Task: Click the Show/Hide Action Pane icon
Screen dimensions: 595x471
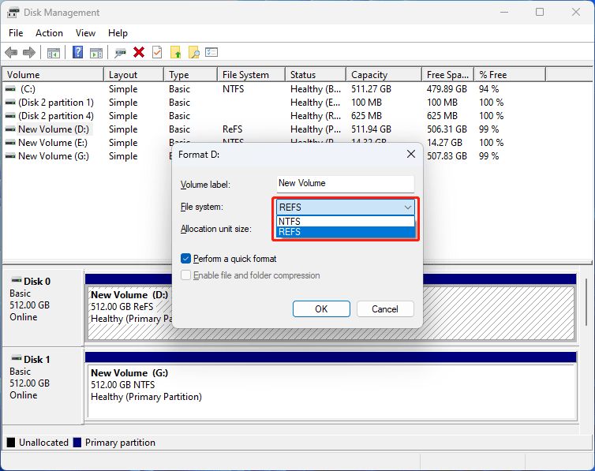Action: [x=96, y=53]
